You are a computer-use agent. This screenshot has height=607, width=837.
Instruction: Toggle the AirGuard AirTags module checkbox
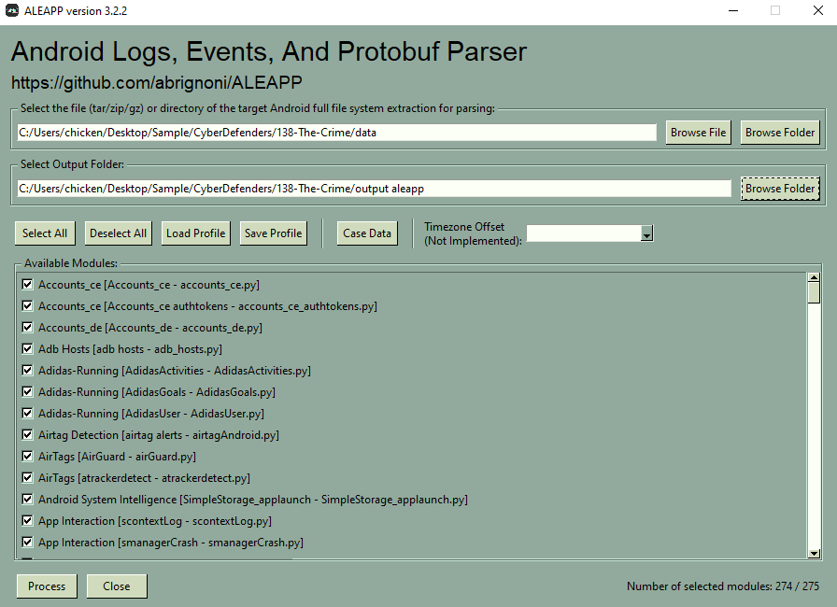click(x=27, y=456)
